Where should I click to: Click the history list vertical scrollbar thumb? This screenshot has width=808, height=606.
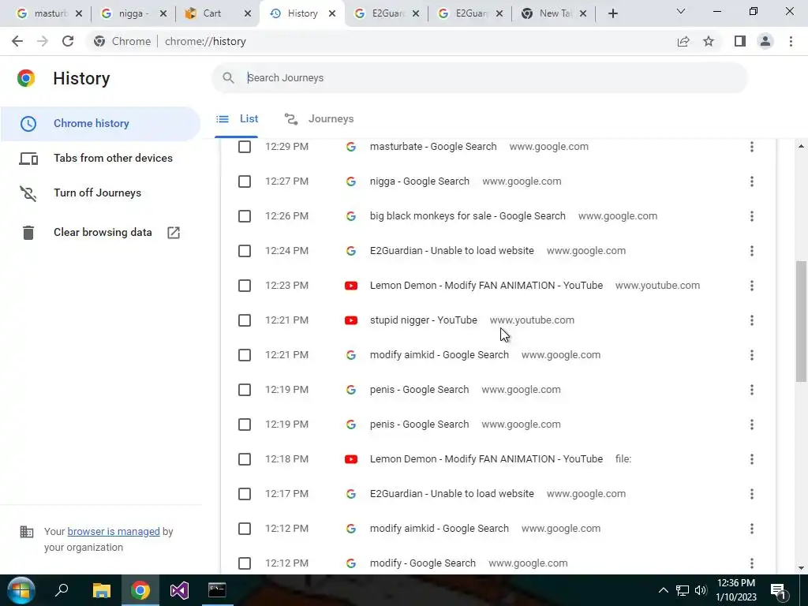pos(801,322)
